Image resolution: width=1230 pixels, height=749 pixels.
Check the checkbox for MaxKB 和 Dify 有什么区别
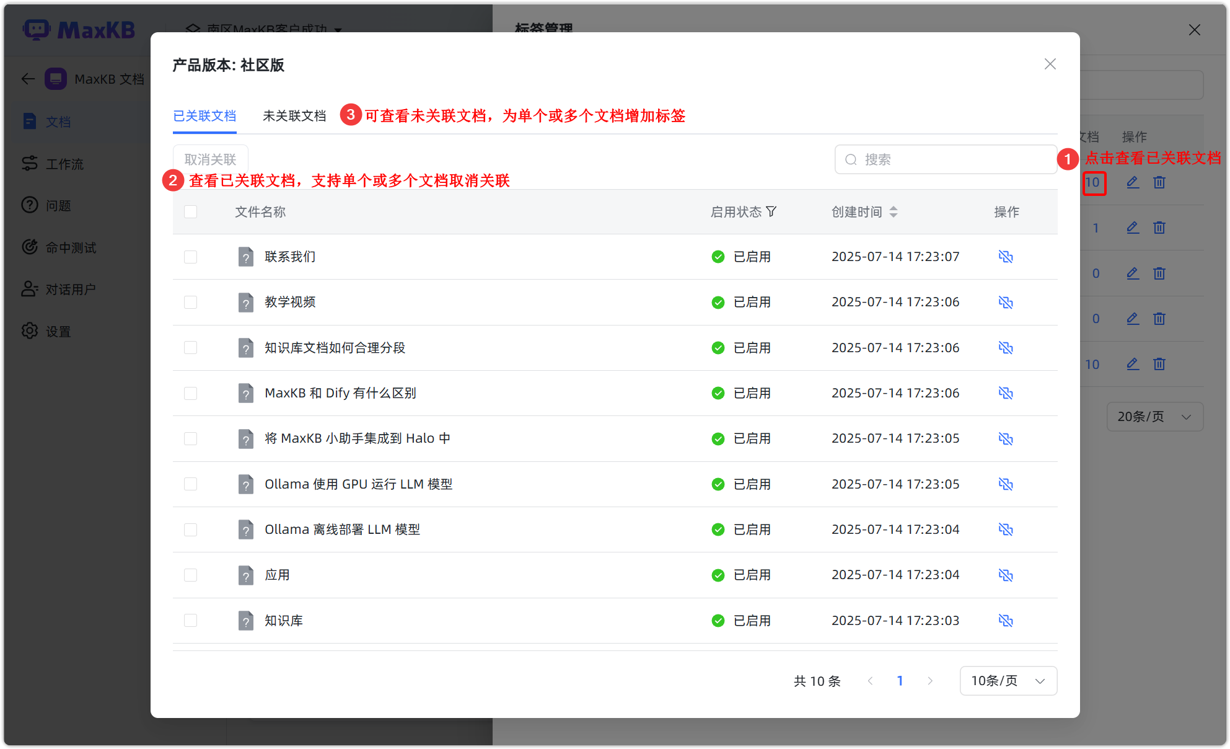[x=190, y=393]
